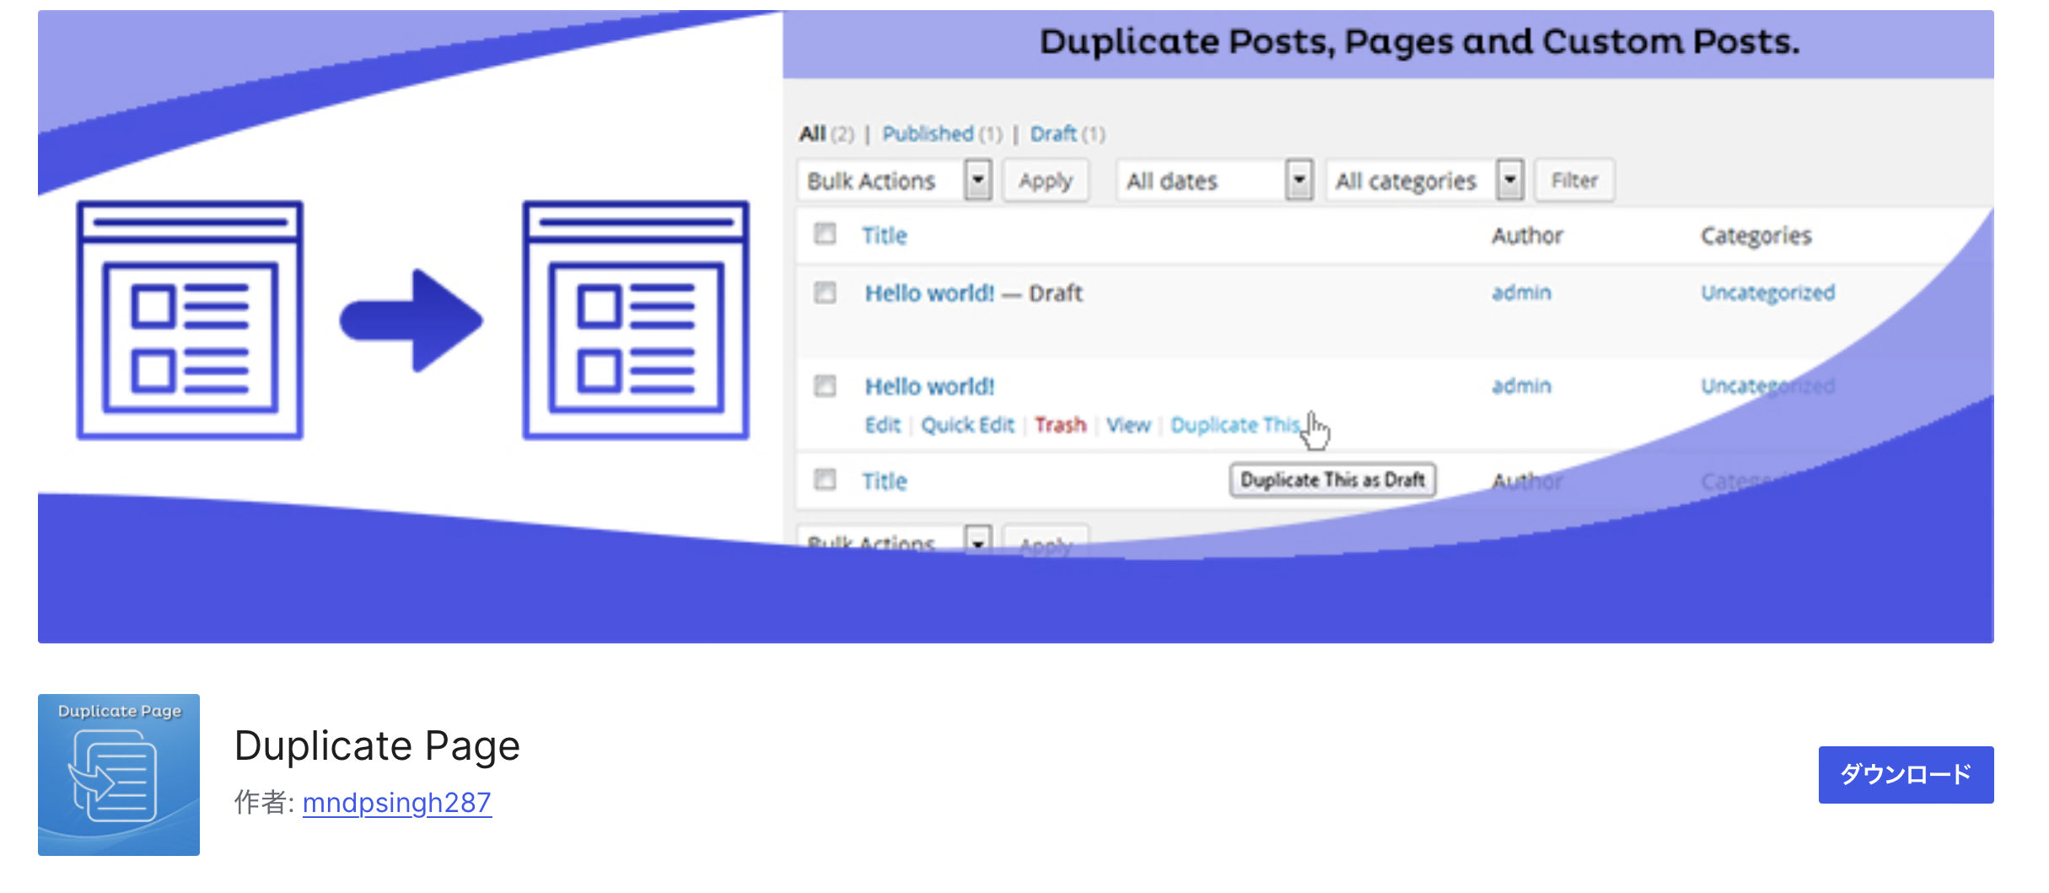Click the duplicated page illustration icon
2049x893 pixels.
coord(636,320)
